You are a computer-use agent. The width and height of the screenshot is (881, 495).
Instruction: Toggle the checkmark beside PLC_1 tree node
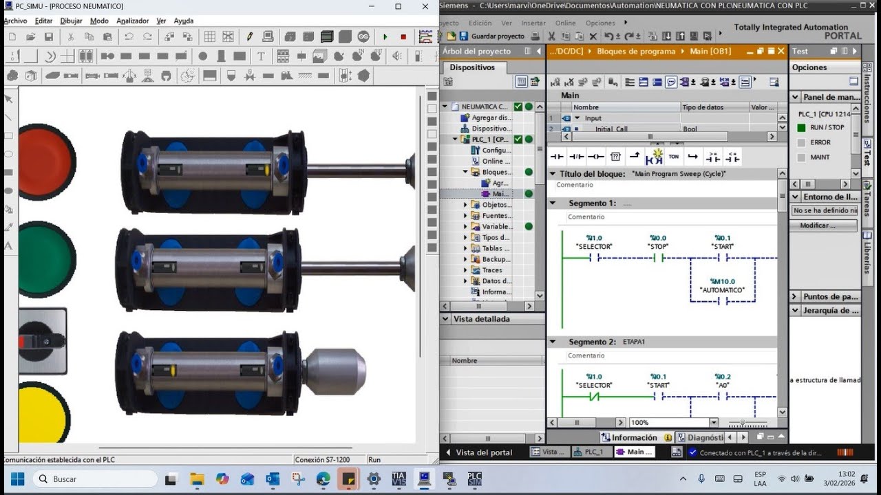click(518, 140)
